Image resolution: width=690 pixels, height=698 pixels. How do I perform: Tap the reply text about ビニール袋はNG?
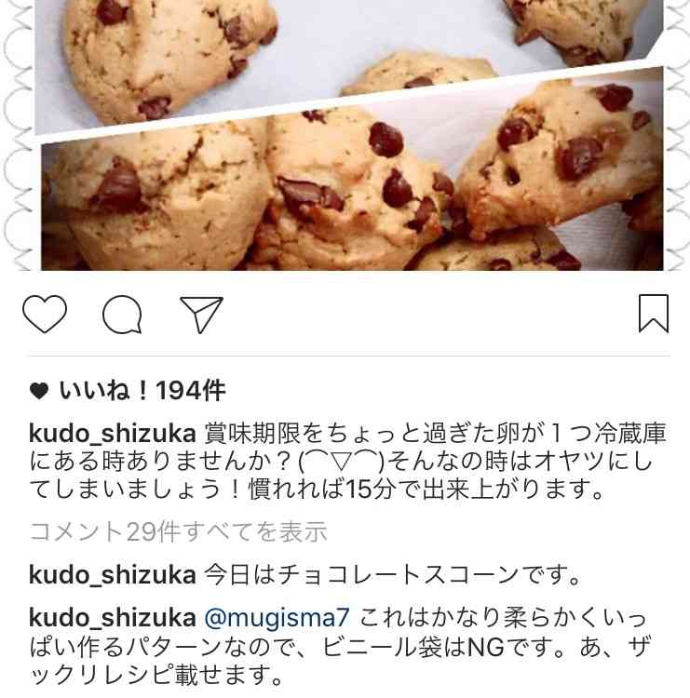339,647
